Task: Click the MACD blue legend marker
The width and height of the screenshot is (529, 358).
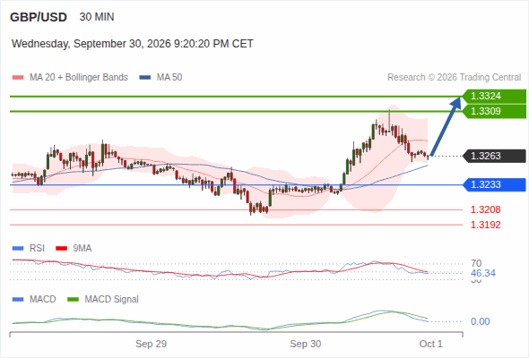Action: pos(18,300)
